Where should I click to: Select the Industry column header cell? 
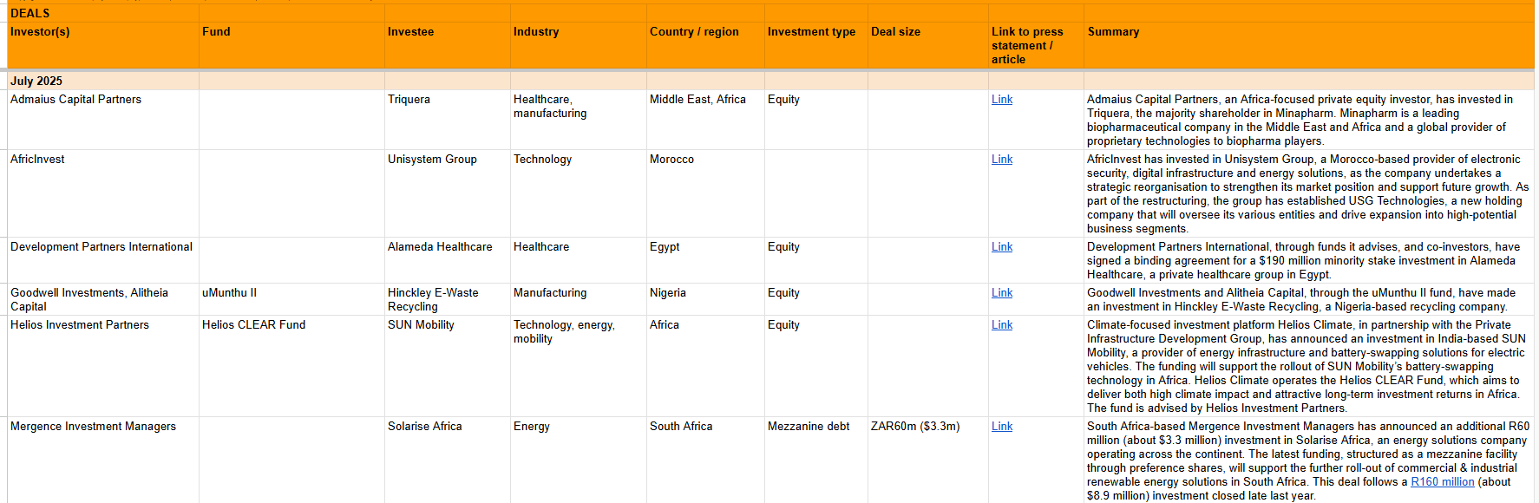[579, 45]
